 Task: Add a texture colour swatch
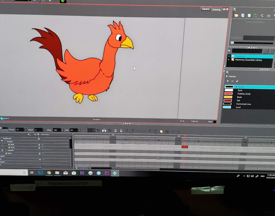click(x=237, y=81)
